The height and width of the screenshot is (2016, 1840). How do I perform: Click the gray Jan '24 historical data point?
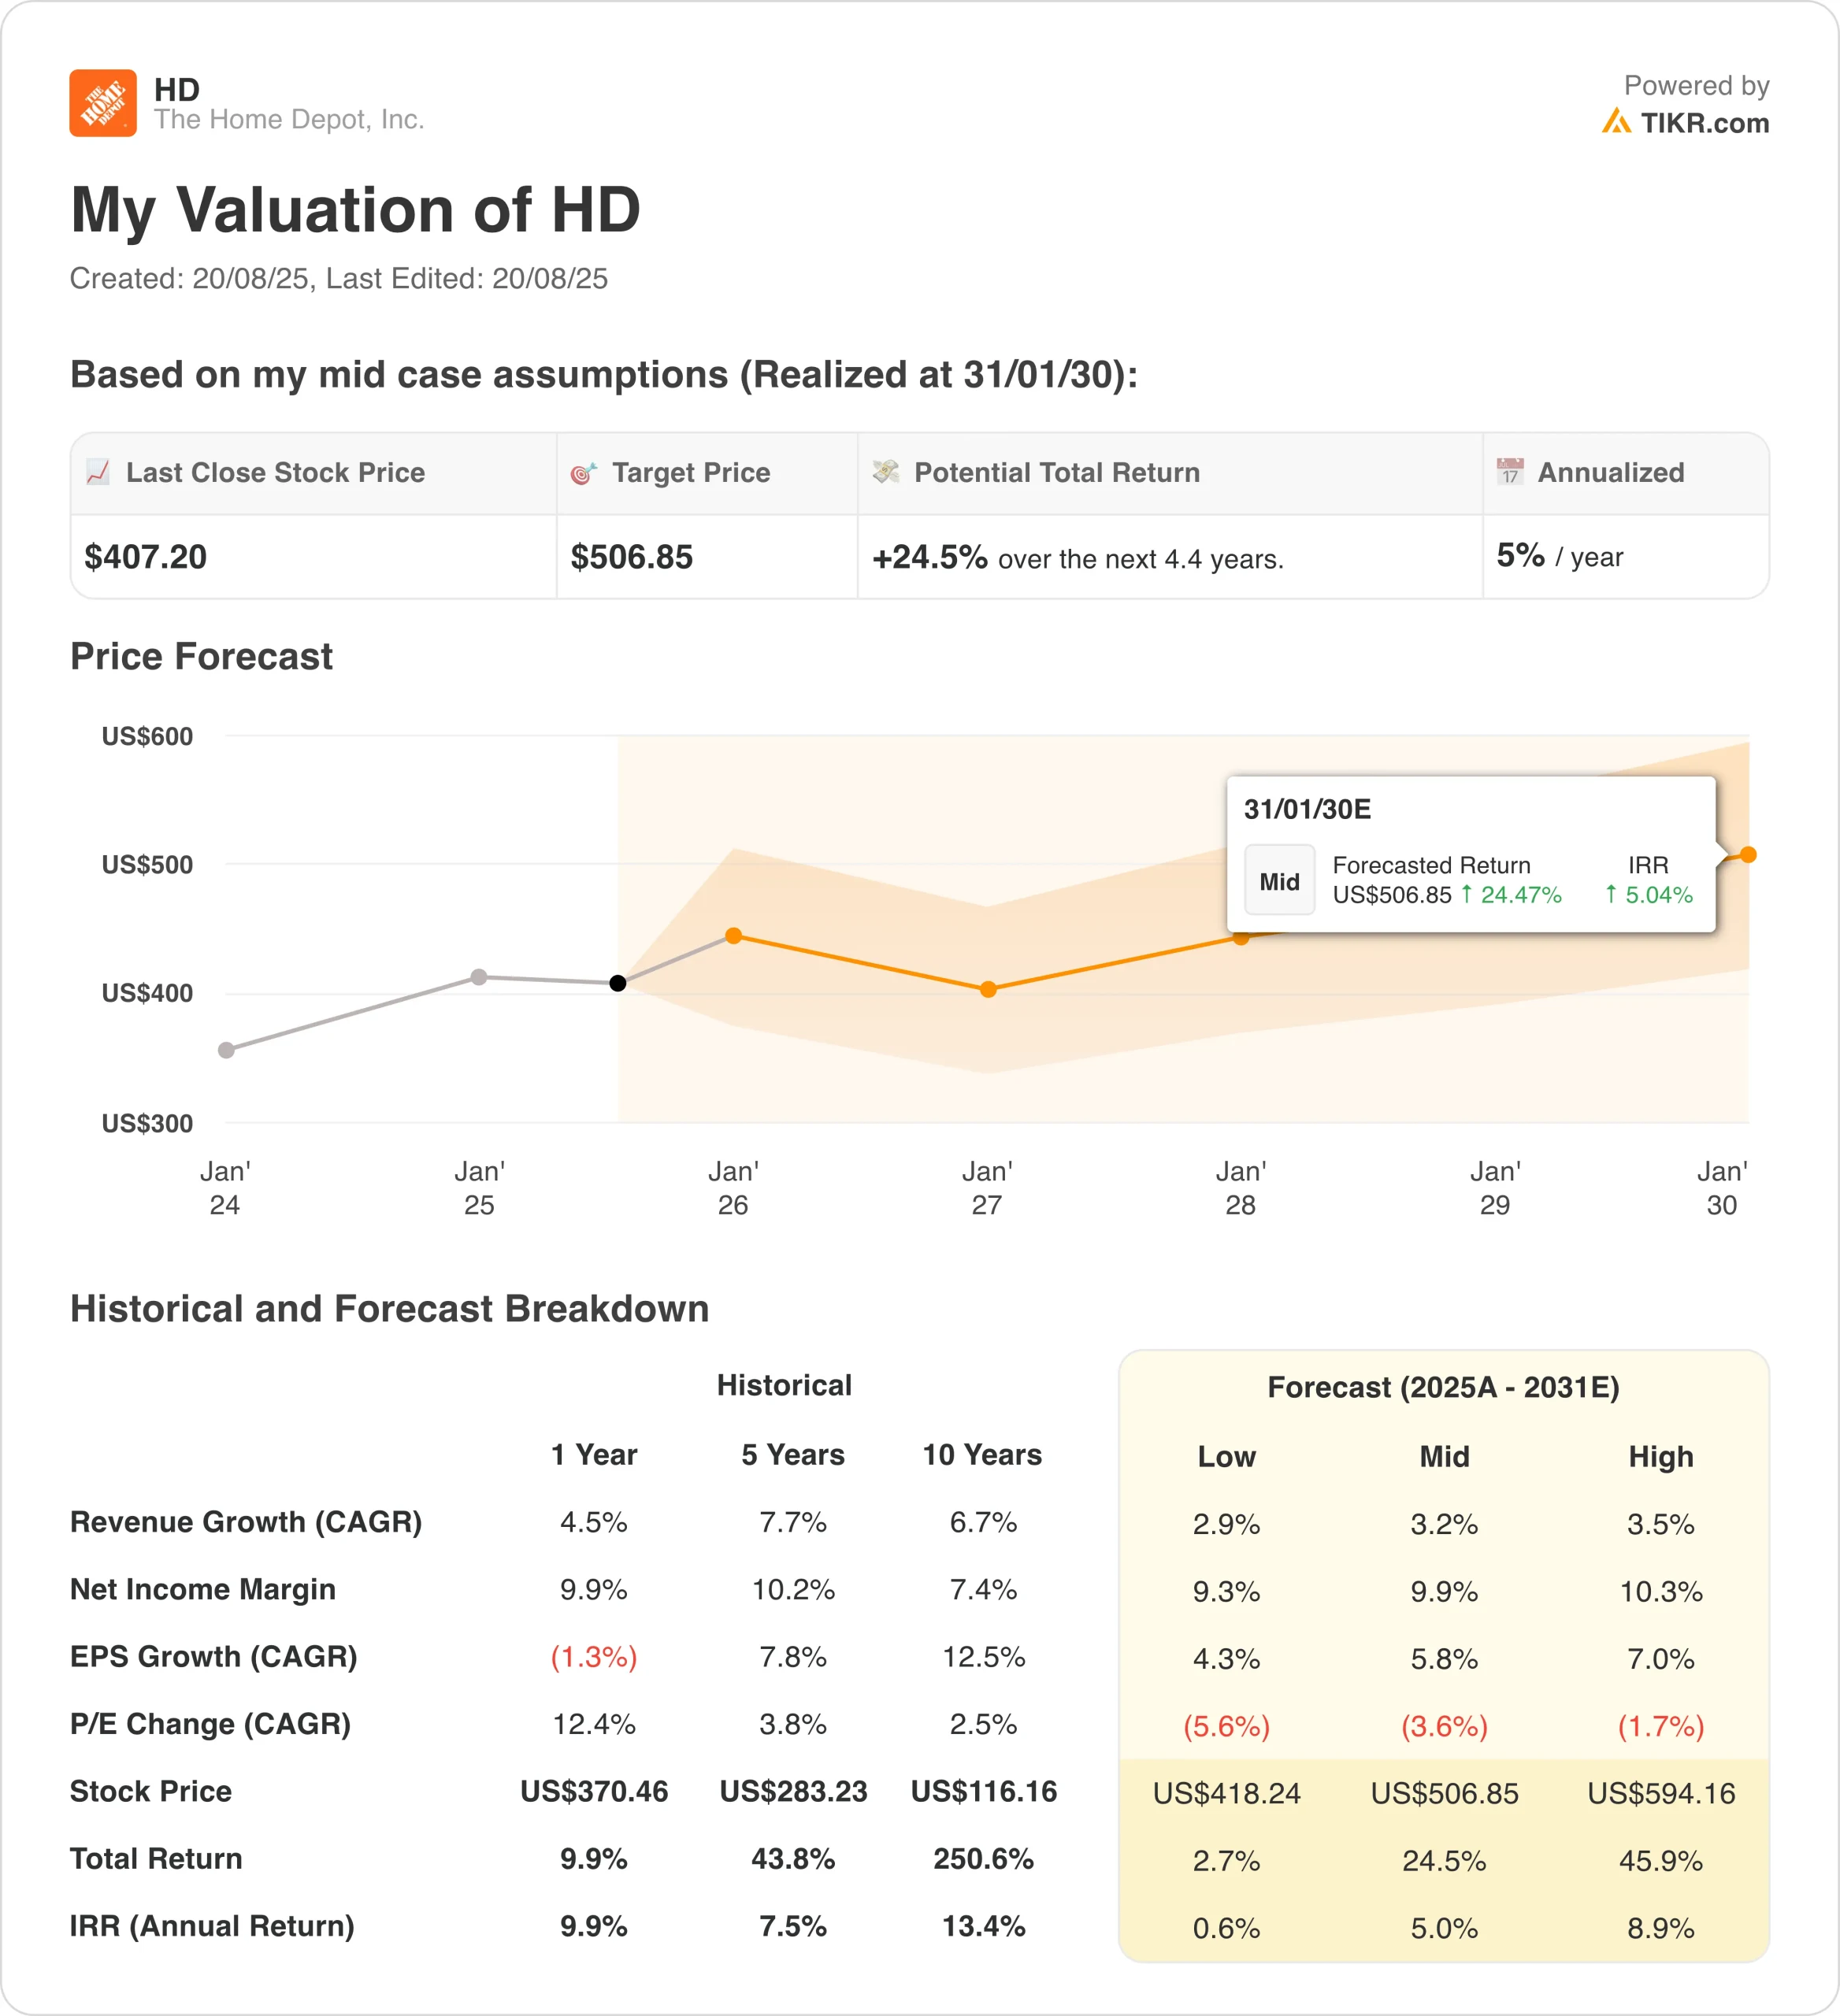[x=226, y=1050]
